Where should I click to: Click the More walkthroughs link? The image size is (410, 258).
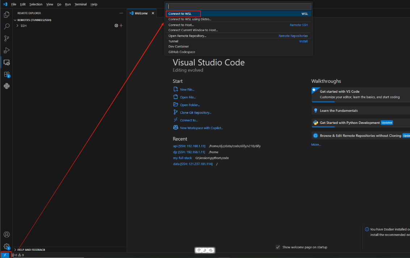tap(316, 145)
